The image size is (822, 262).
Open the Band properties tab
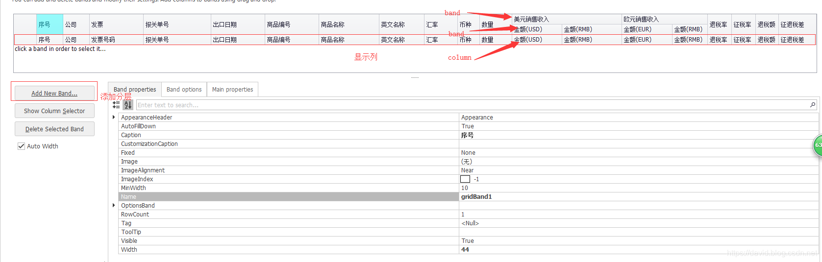pyautogui.click(x=134, y=89)
